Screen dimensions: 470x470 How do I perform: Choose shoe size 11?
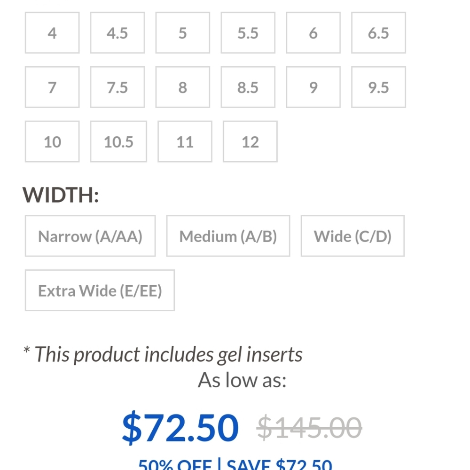pos(185,141)
